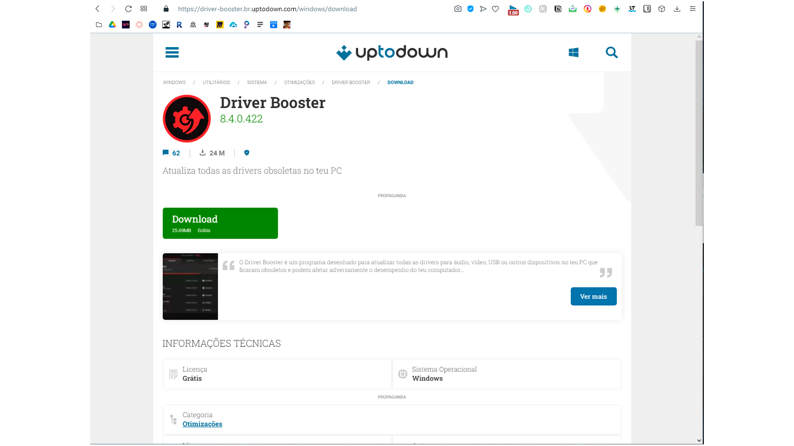
Task: Open the Uptodown search icon
Action: coord(612,52)
